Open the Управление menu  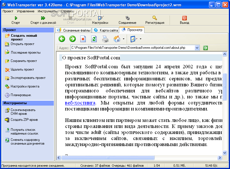[26, 11]
